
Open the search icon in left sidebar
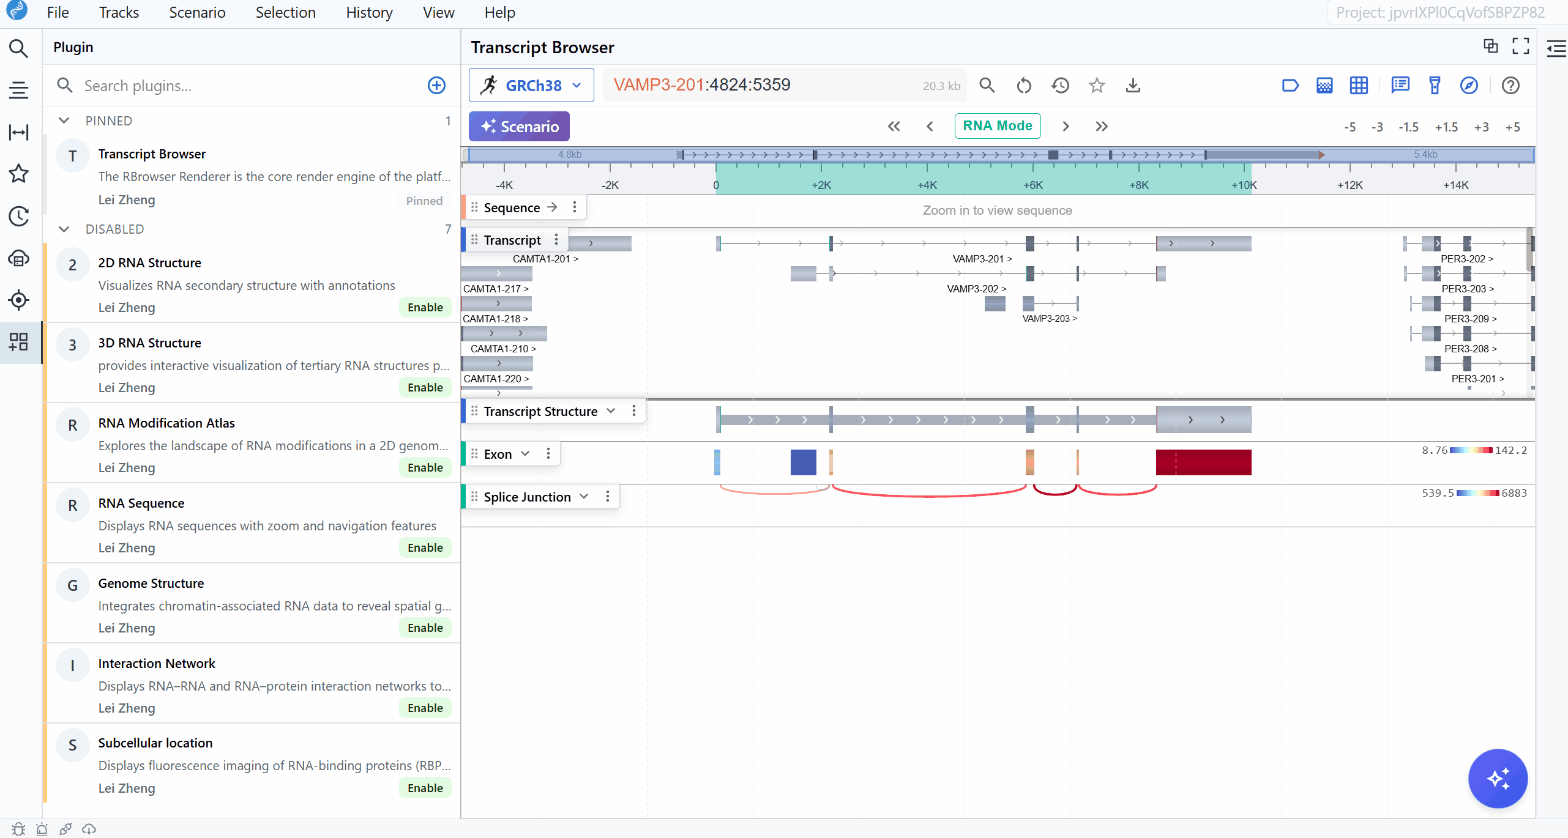(x=18, y=48)
